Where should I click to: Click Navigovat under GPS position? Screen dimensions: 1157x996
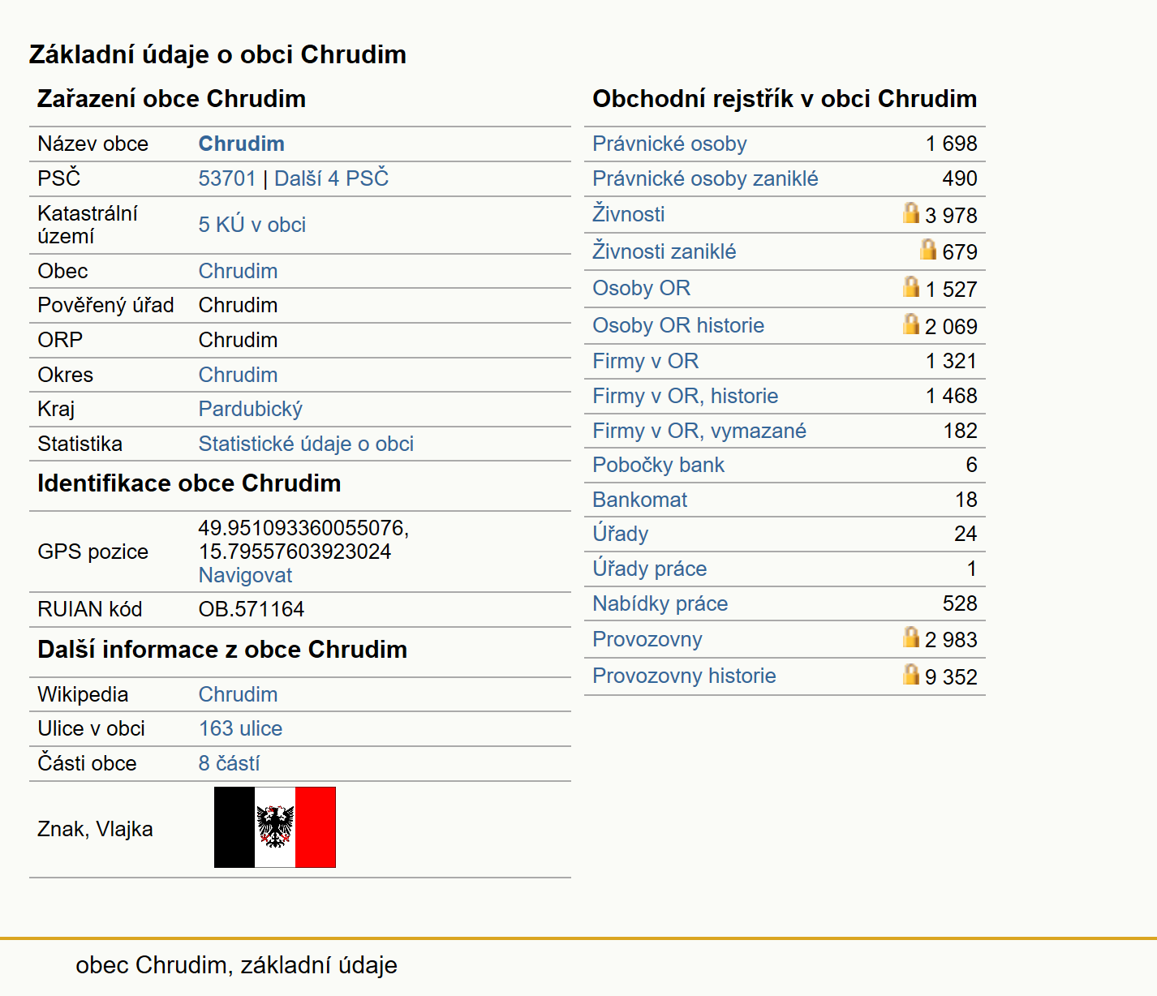click(245, 575)
